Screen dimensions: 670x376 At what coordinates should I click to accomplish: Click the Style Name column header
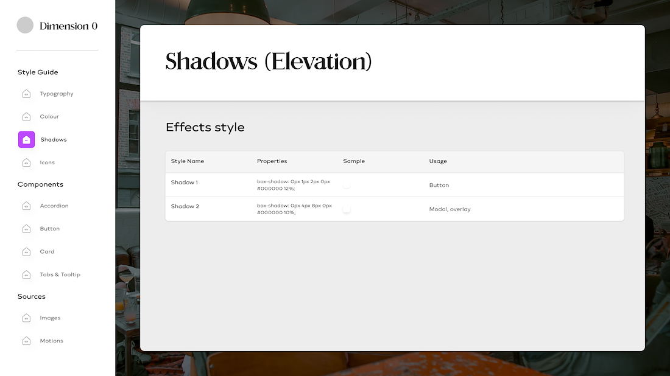coord(187,161)
